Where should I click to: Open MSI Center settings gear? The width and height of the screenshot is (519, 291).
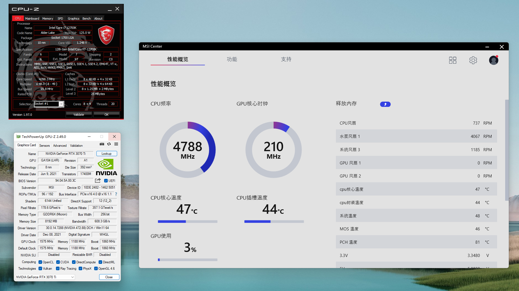[x=473, y=60]
